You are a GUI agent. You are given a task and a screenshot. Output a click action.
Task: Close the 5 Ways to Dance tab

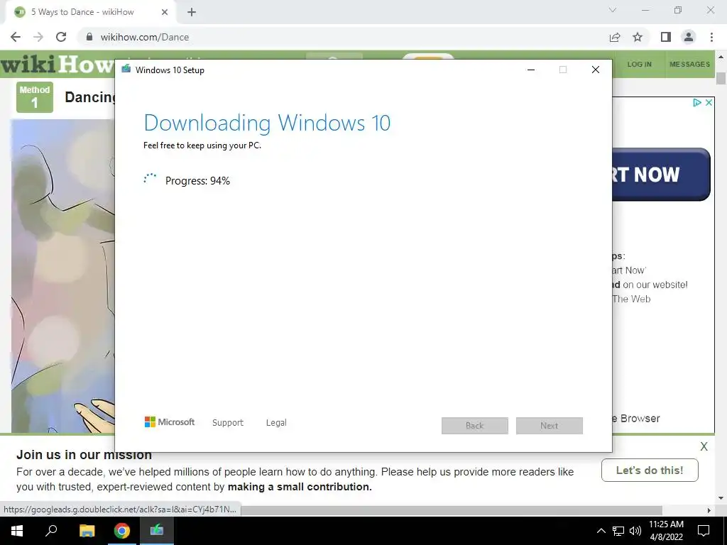tap(165, 12)
